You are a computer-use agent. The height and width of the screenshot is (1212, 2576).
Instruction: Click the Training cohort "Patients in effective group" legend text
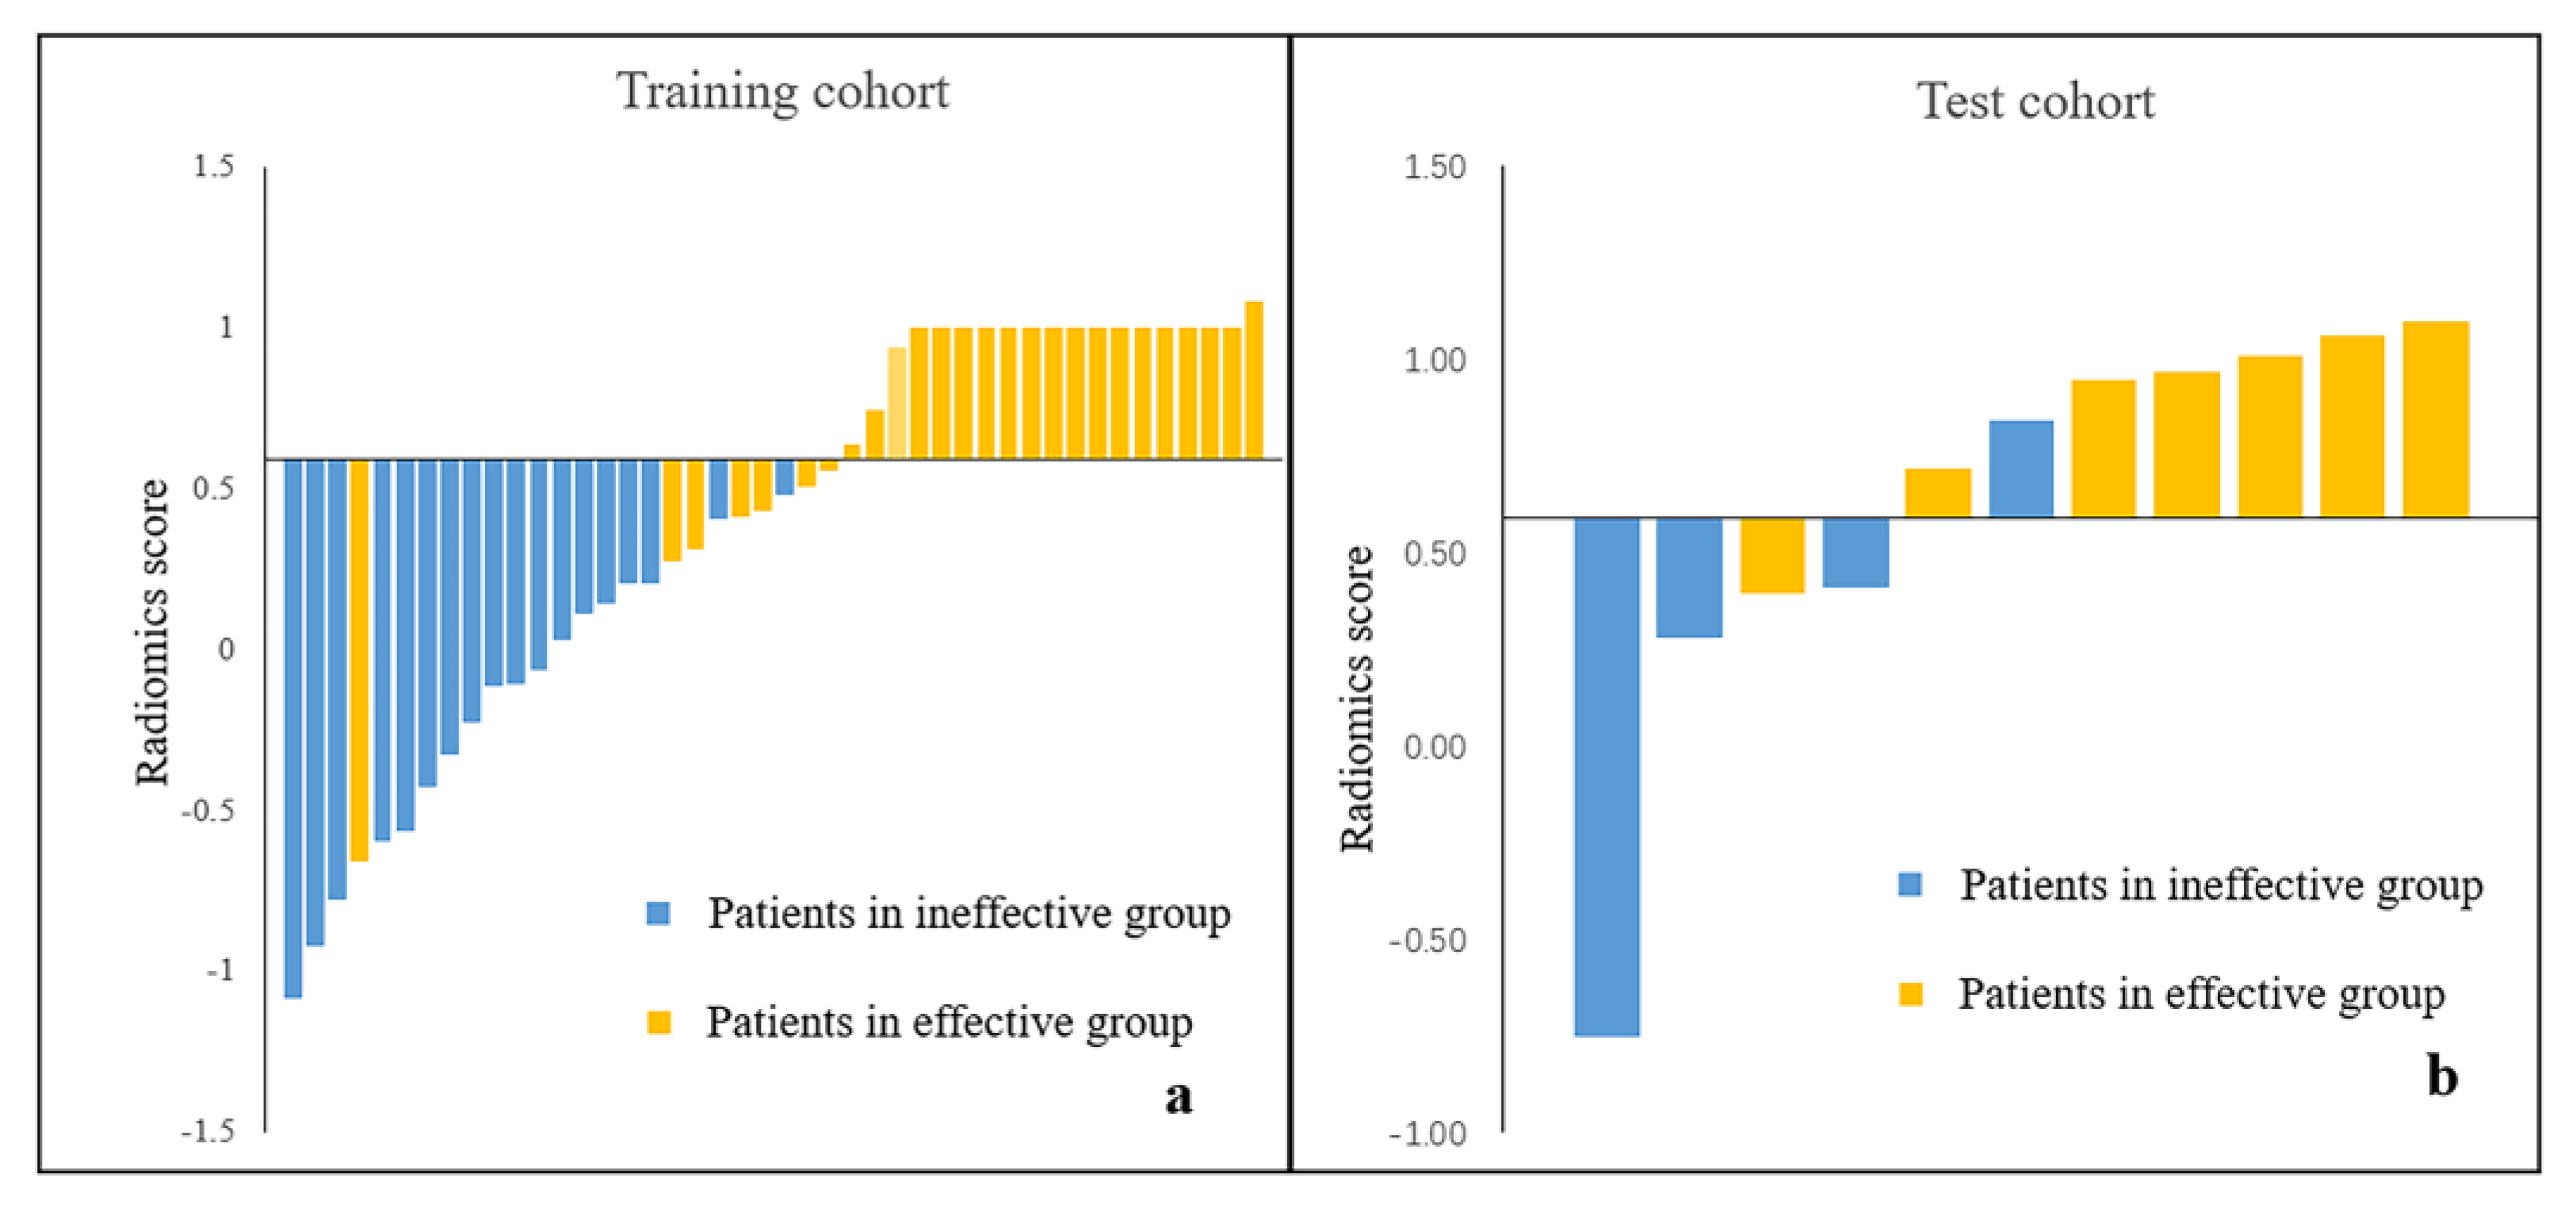coord(949,1022)
